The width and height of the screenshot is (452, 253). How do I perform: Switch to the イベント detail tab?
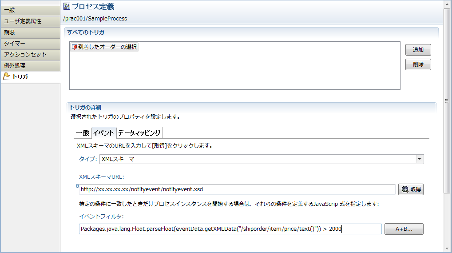pyautogui.click(x=104, y=133)
